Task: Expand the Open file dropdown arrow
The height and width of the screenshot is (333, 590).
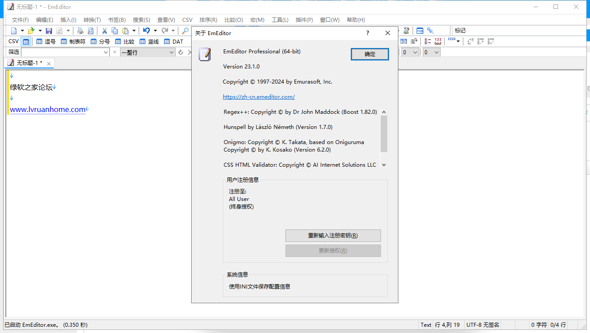Action: [40, 31]
